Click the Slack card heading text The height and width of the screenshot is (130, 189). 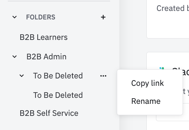[x=180, y=72]
